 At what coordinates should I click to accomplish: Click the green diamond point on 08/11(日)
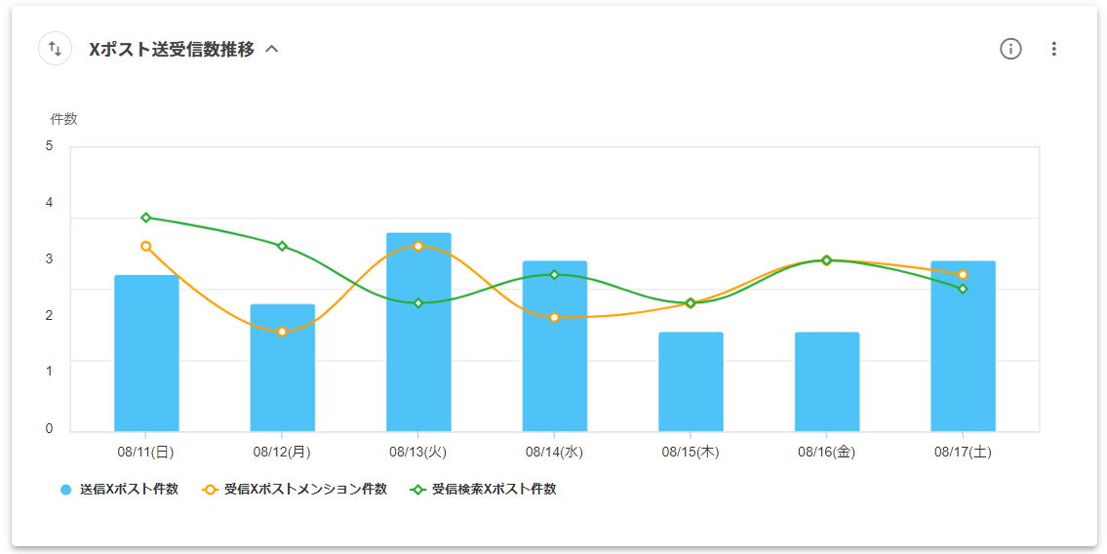(x=146, y=218)
